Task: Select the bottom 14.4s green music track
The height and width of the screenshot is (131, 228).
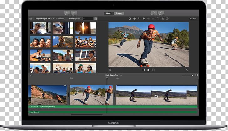Action: coord(113,112)
